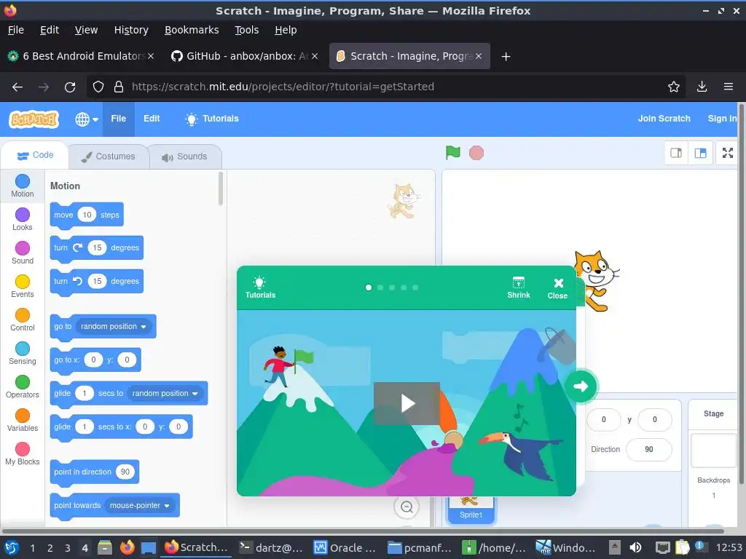The image size is (746, 559).
Task: Select the Variables block category
Action: 23,421
